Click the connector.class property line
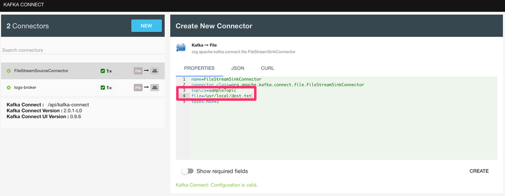The height and width of the screenshot is (196, 505). (x=277, y=85)
